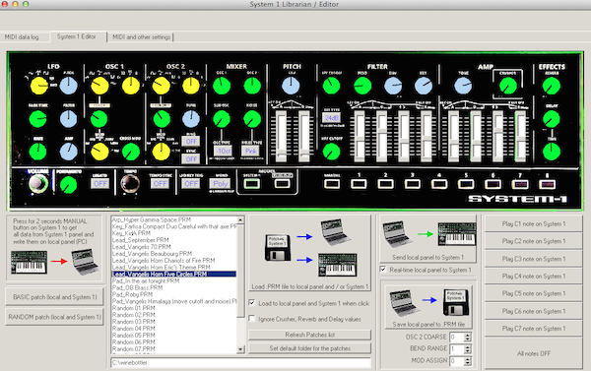This screenshot has width=591, height=371.
Task: Click the Delay effects knob
Action: point(551,119)
